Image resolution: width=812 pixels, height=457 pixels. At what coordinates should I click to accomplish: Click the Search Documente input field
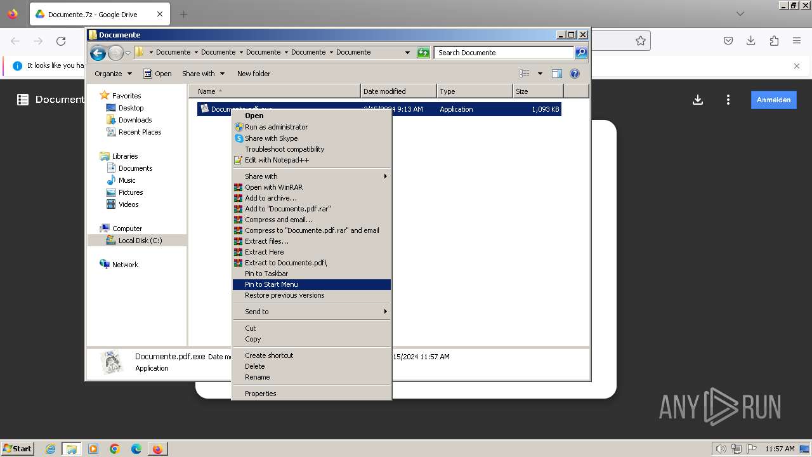point(504,53)
